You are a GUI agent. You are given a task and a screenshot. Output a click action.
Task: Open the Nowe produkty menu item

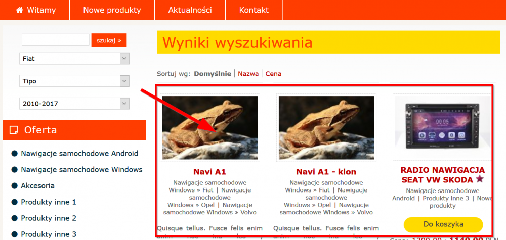112,10
